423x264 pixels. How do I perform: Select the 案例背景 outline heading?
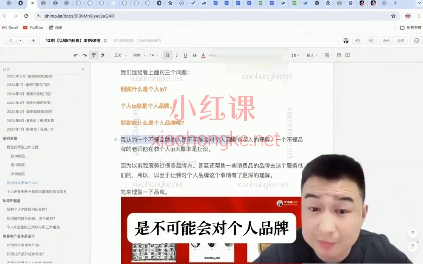click(x=10, y=138)
